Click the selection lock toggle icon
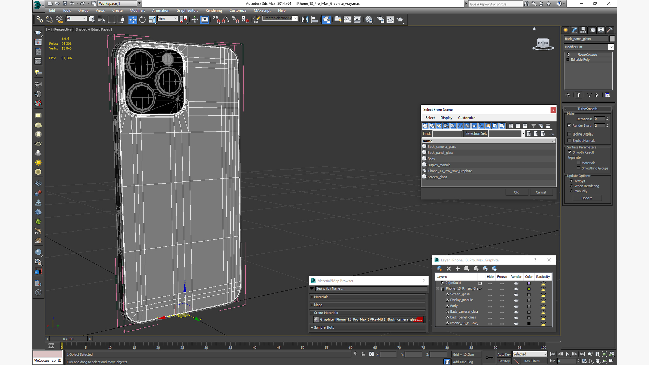Image resolution: width=649 pixels, height=365 pixels. tap(363, 354)
